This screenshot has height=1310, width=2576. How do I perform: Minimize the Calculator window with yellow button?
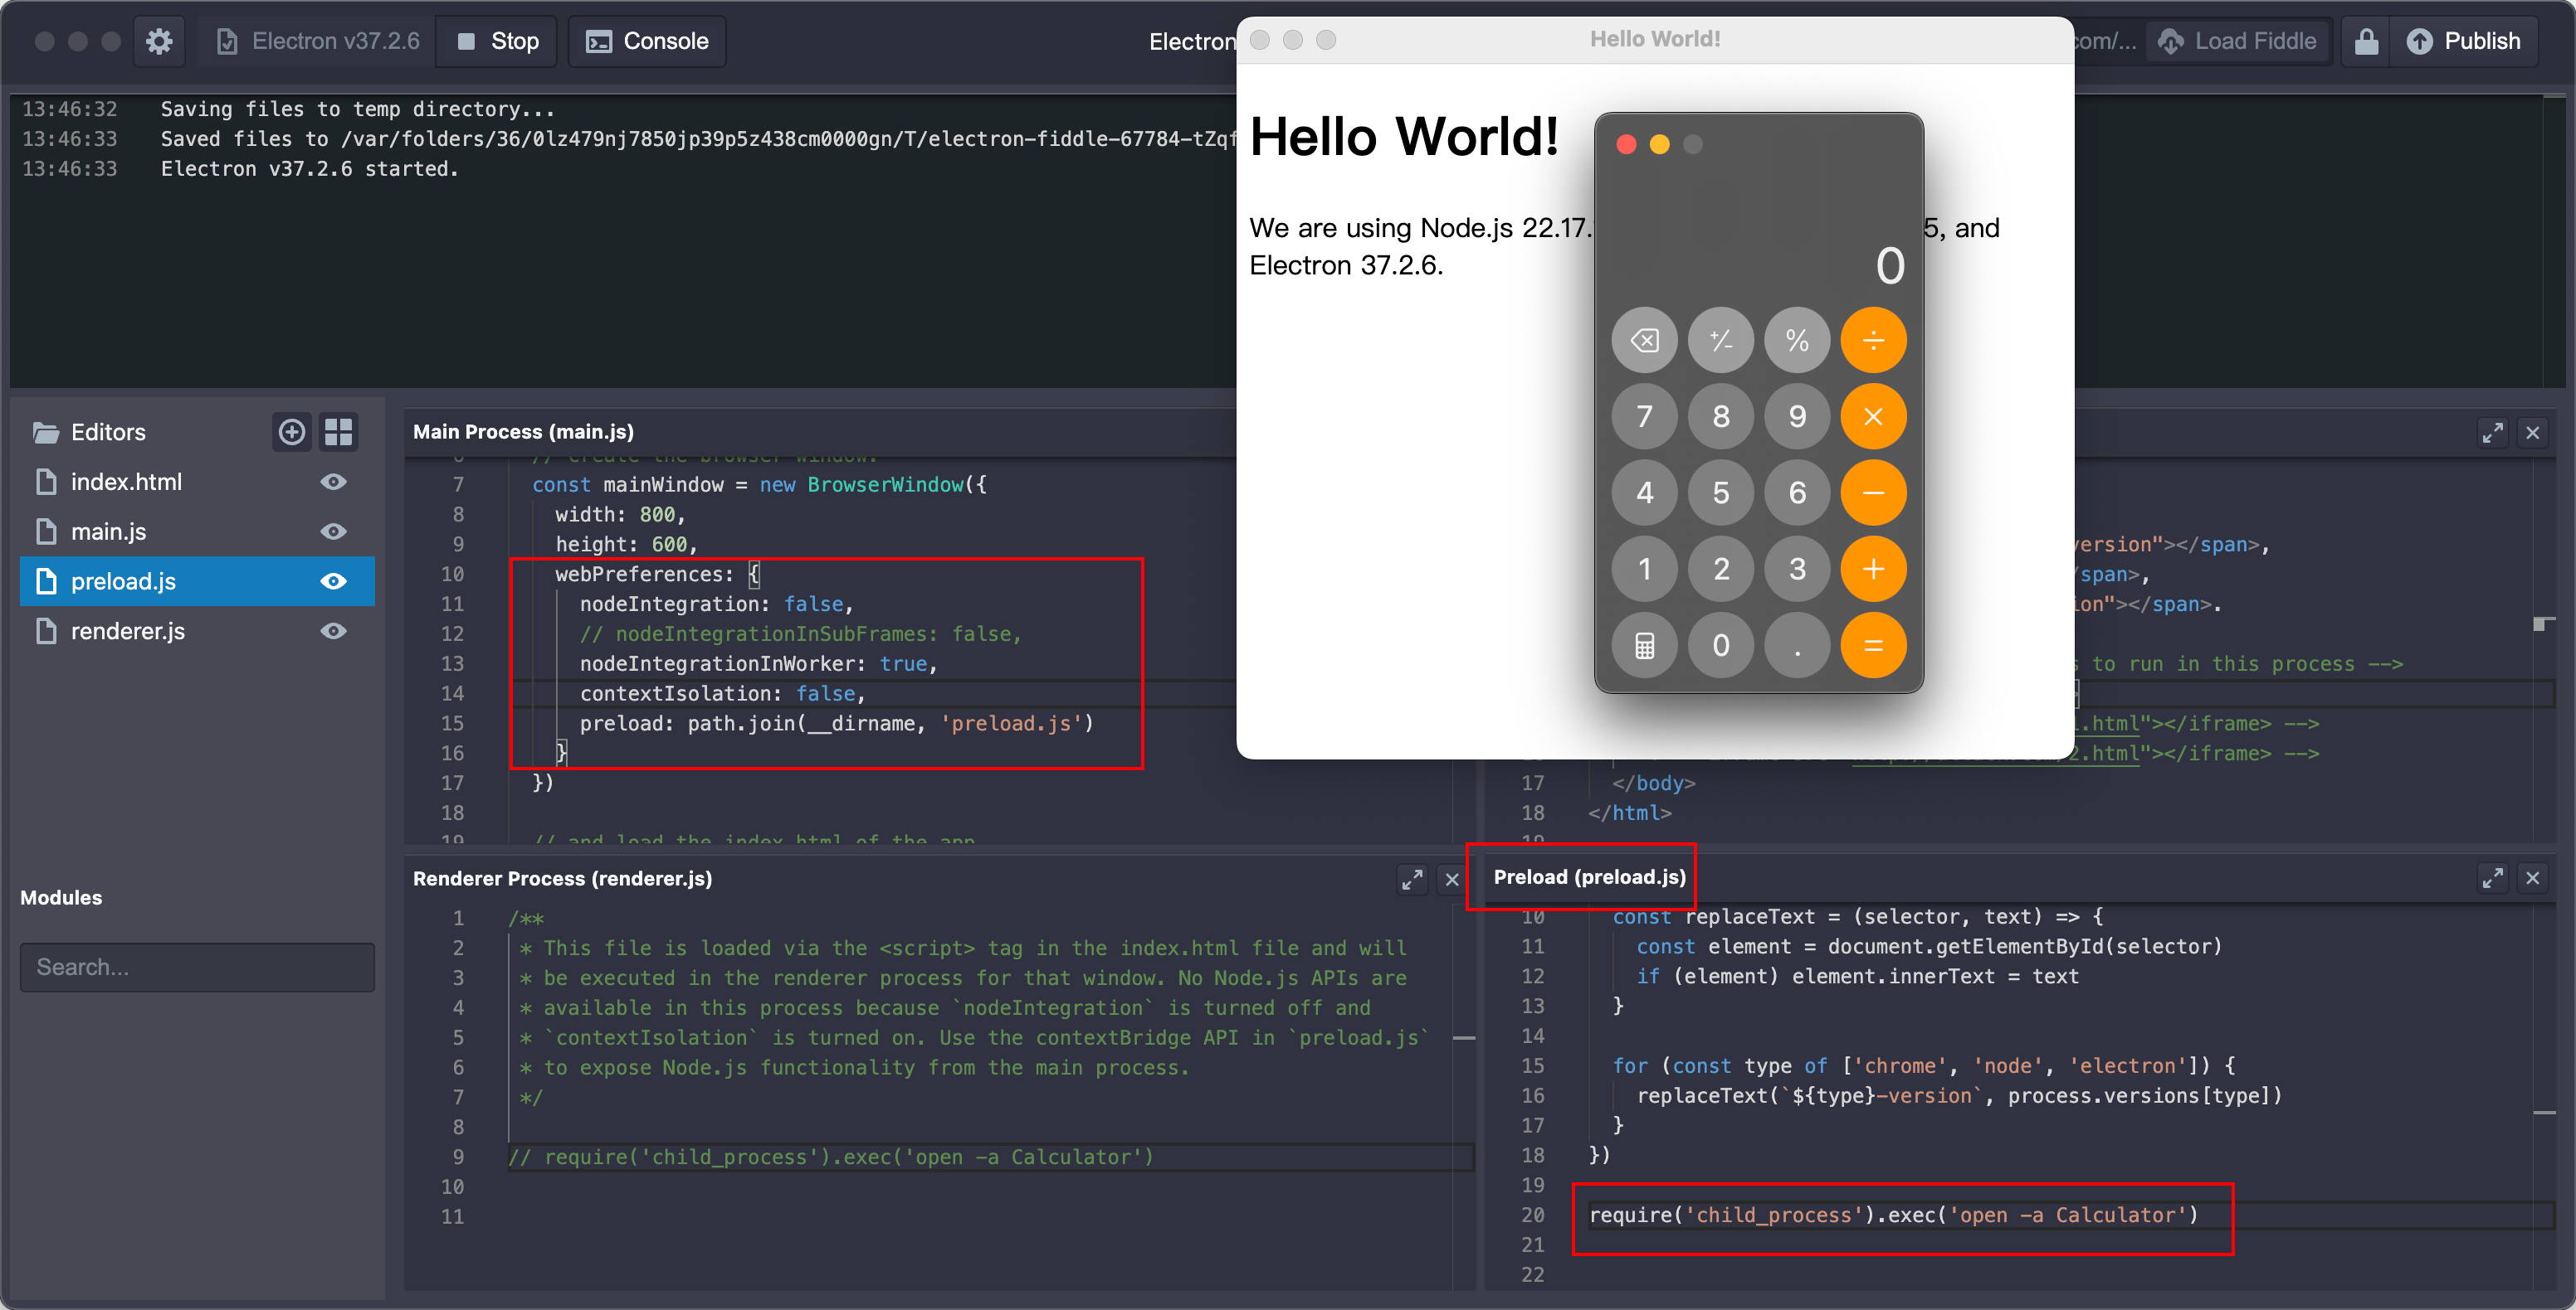tap(1659, 145)
